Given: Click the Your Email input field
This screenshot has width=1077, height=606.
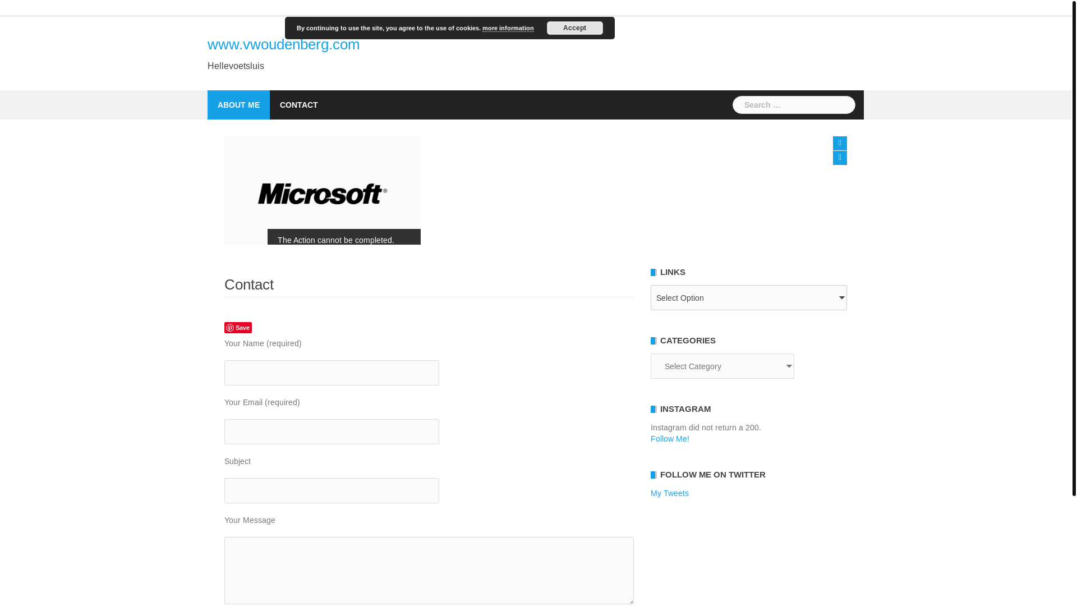Looking at the screenshot, I should [x=332, y=432].
